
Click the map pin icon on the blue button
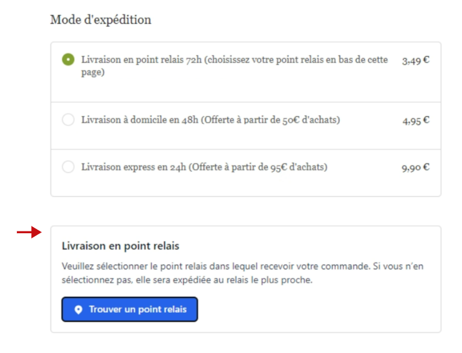click(78, 310)
